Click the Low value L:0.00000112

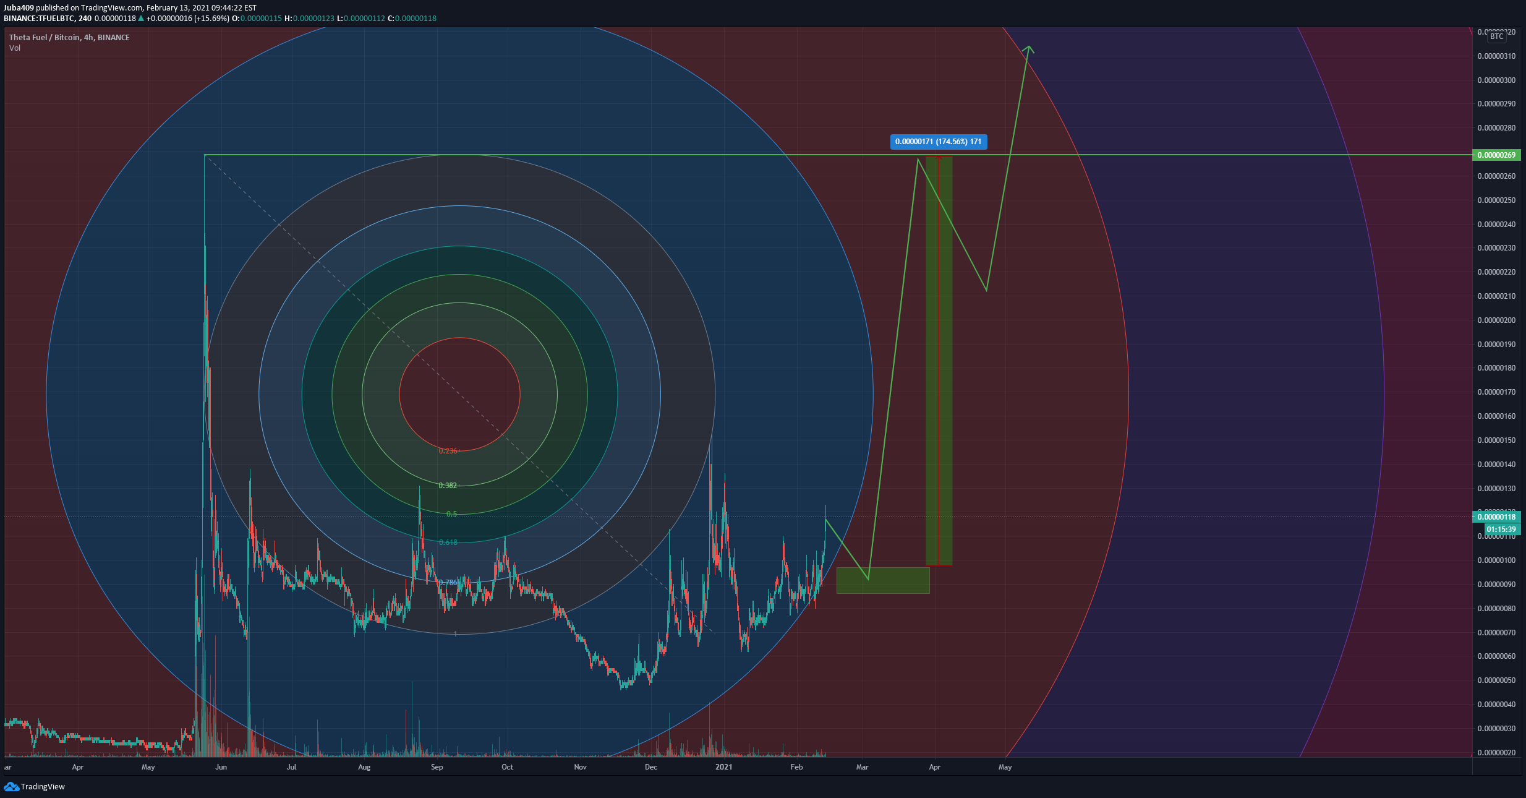(x=361, y=19)
